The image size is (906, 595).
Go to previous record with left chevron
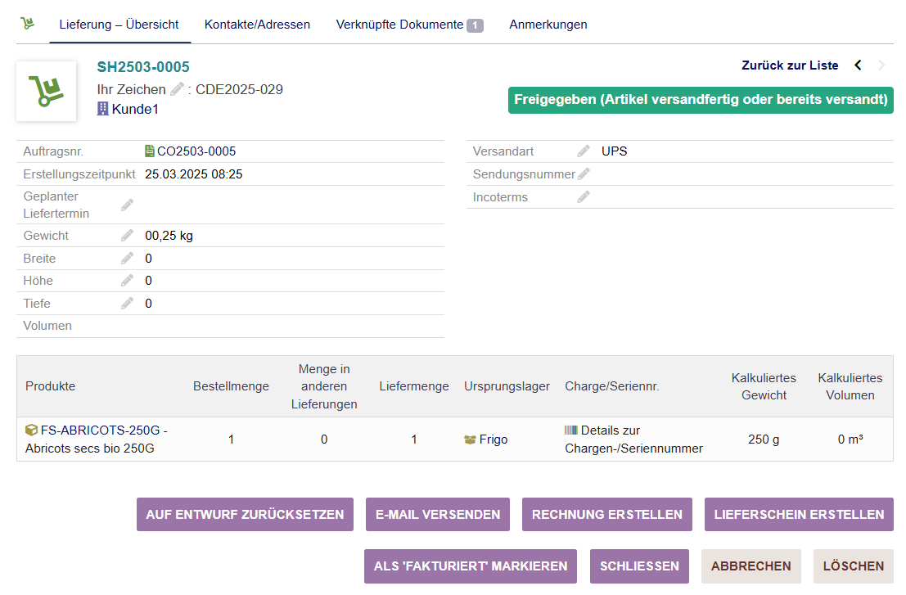coord(858,65)
